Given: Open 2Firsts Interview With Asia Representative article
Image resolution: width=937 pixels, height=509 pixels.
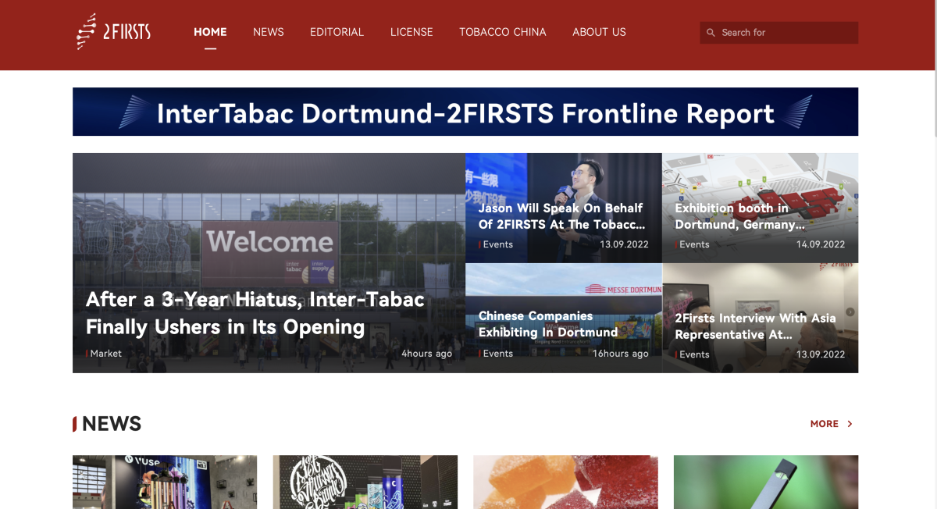Looking at the screenshot, I should 754,326.
